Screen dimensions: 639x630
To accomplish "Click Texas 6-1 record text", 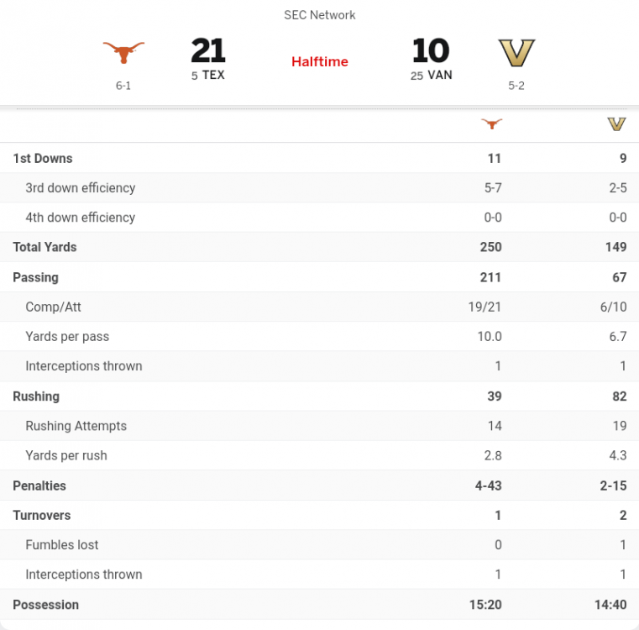I will [x=123, y=86].
